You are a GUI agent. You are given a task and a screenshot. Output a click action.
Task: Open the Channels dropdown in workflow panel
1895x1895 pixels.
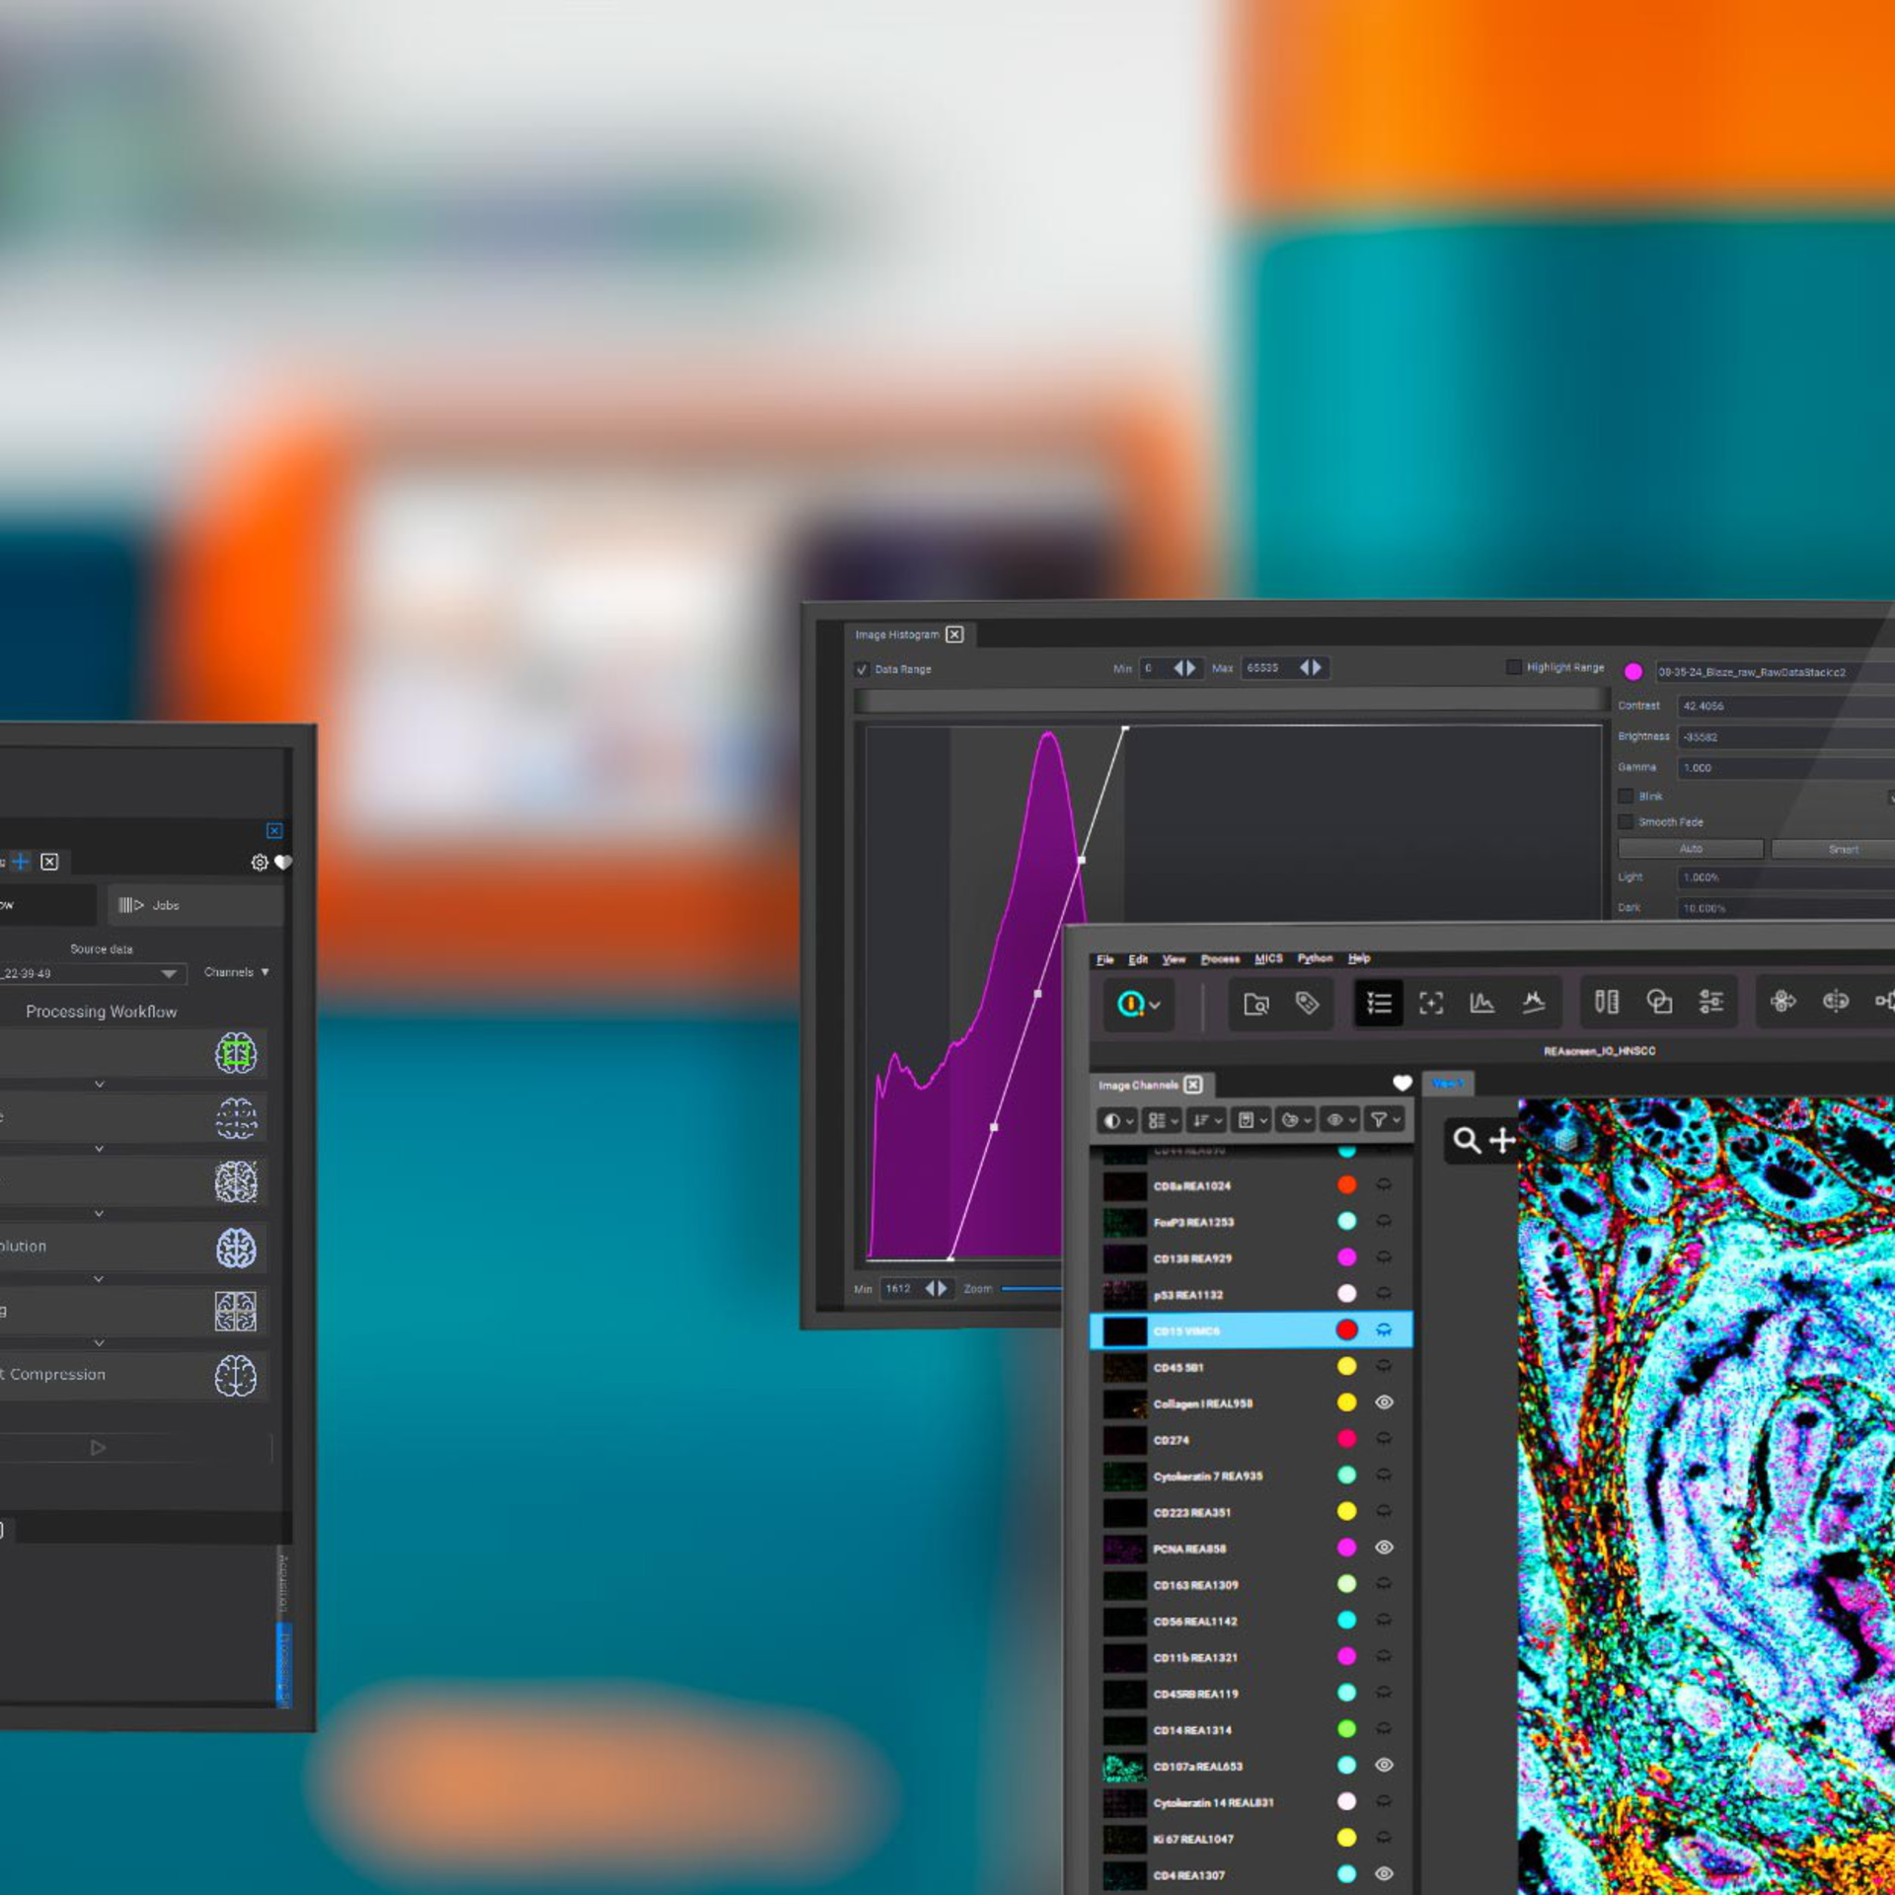tap(237, 972)
